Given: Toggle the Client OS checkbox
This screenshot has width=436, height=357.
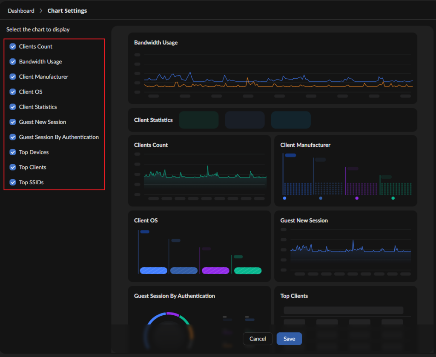Looking at the screenshot, I should (x=13, y=91).
